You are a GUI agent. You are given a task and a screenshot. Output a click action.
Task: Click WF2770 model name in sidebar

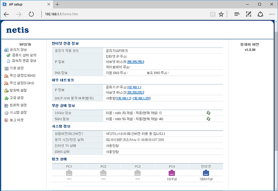25,44
